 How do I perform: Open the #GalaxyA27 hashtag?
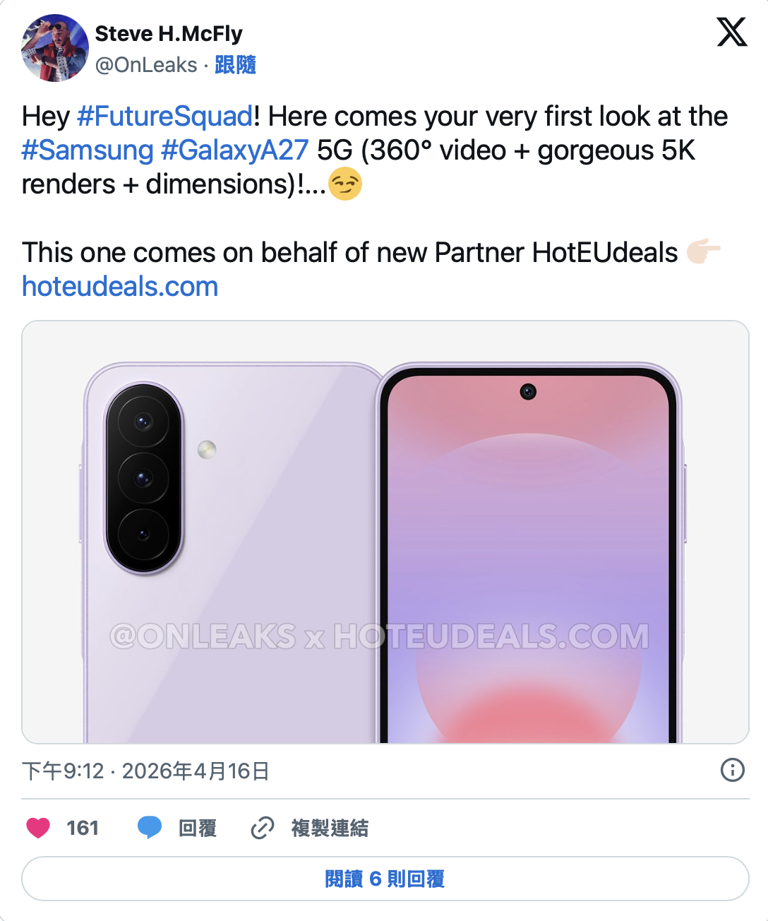coord(235,150)
